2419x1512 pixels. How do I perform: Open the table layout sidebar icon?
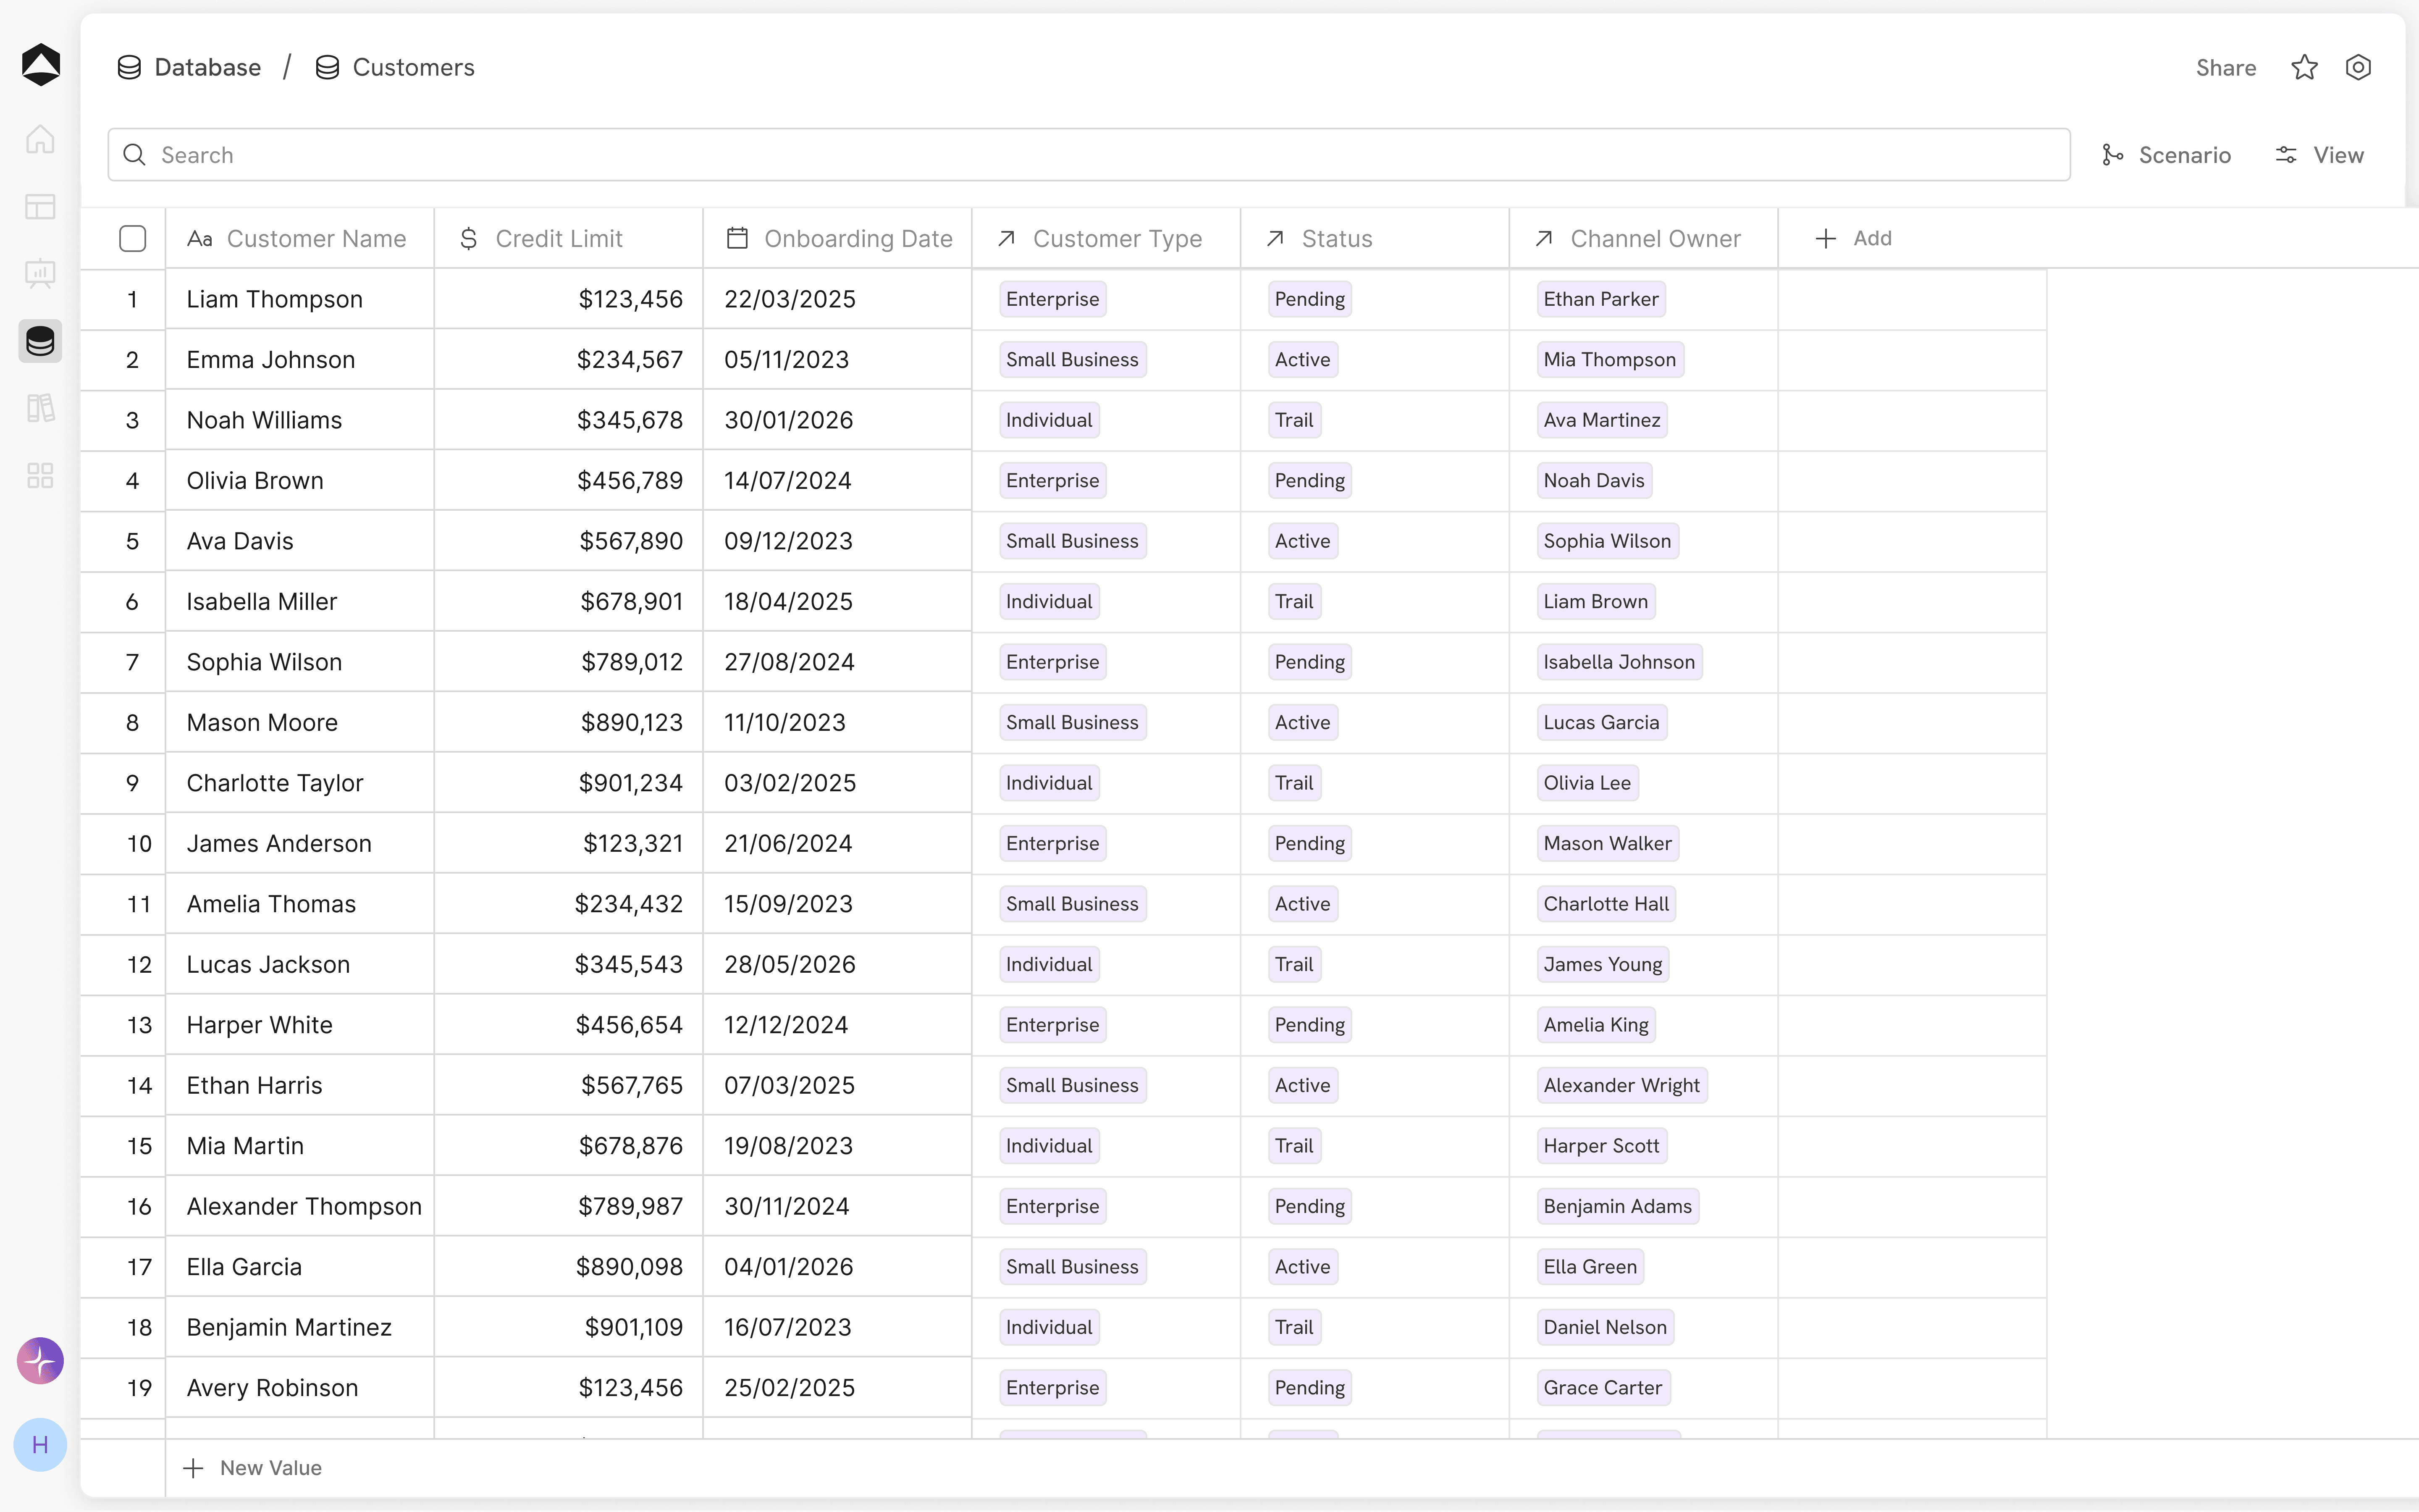[x=40, y=207]
